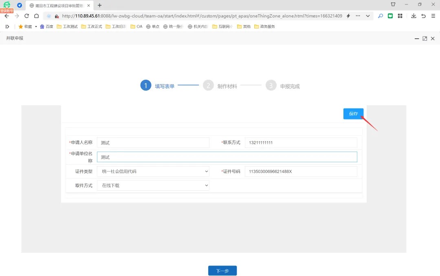Expand the 取件方式 dropdown
This screenshot has height=276, width=440.
click(x=153, y=185)
